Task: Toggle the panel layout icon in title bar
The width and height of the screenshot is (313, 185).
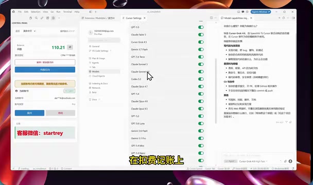Action: tap(238, 12)
